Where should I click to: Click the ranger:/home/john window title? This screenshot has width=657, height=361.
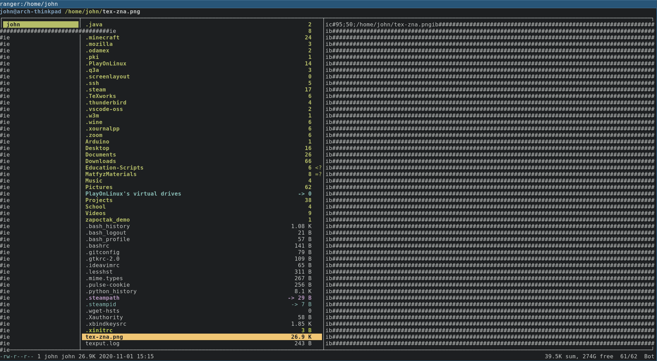[29, 4]
